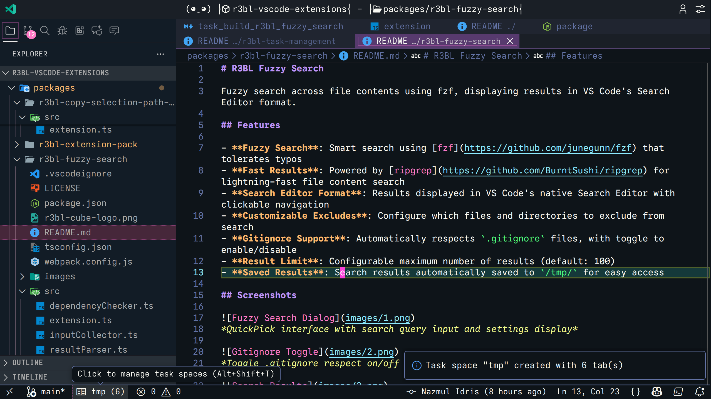Viewport: 711px width, 399px height.
Task: Click the Copilot icon in status bar
Action: click(x=657, y=392)
